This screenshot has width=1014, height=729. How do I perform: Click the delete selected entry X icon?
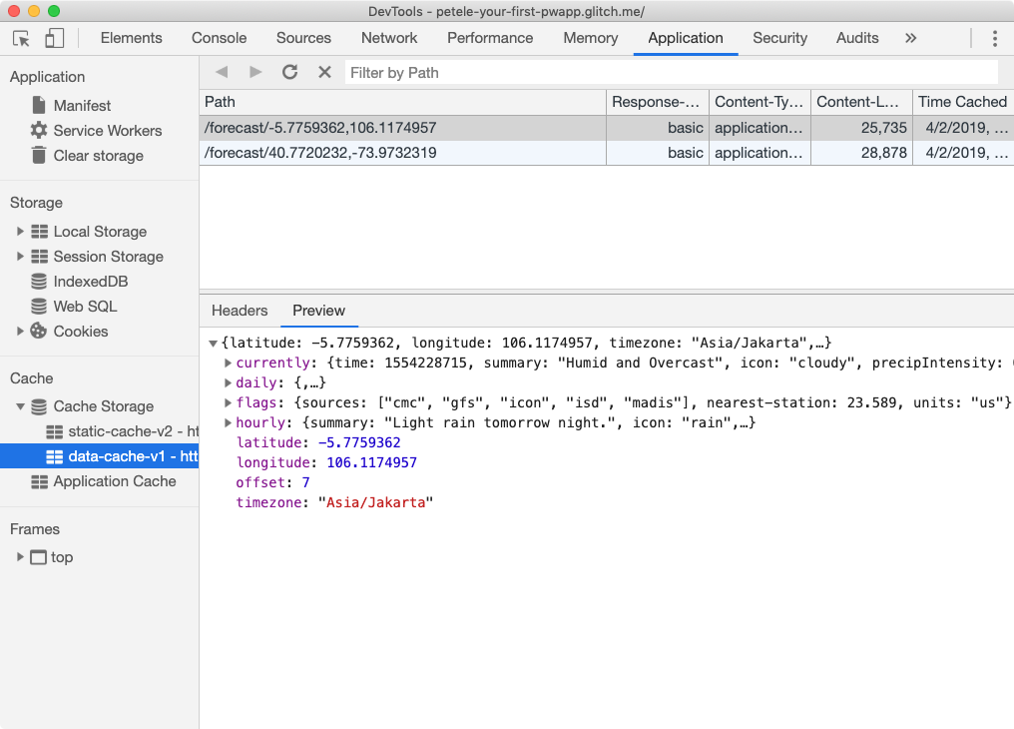324,72
